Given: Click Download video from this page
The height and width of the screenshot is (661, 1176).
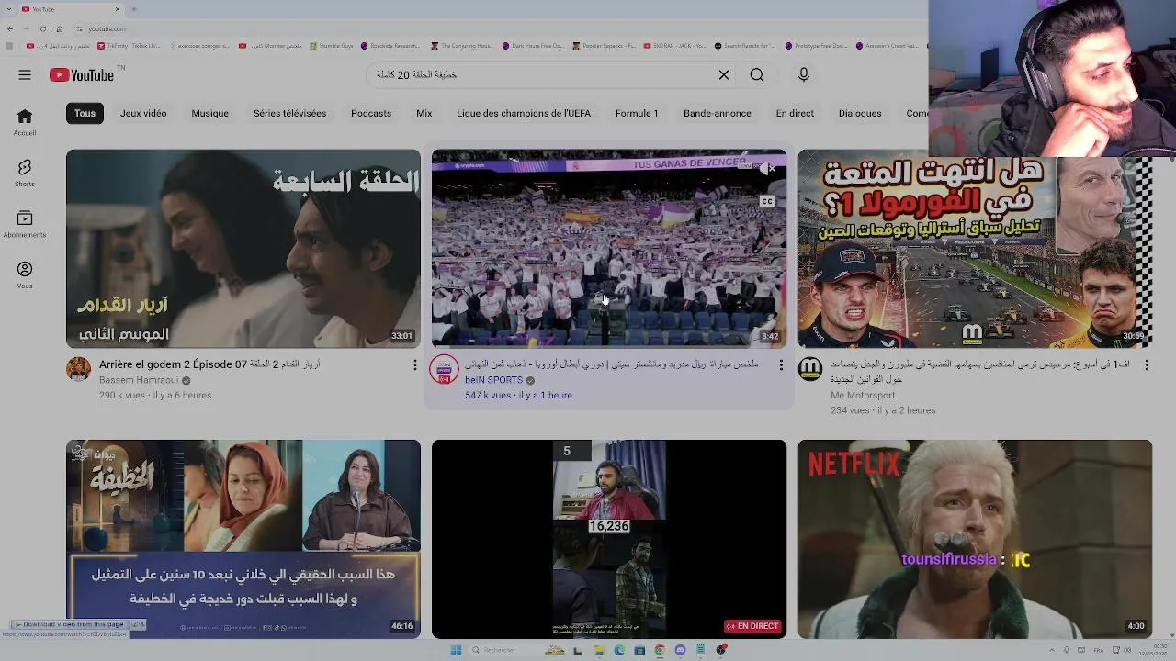Looking at the screenshot, I should pos(73,624).
